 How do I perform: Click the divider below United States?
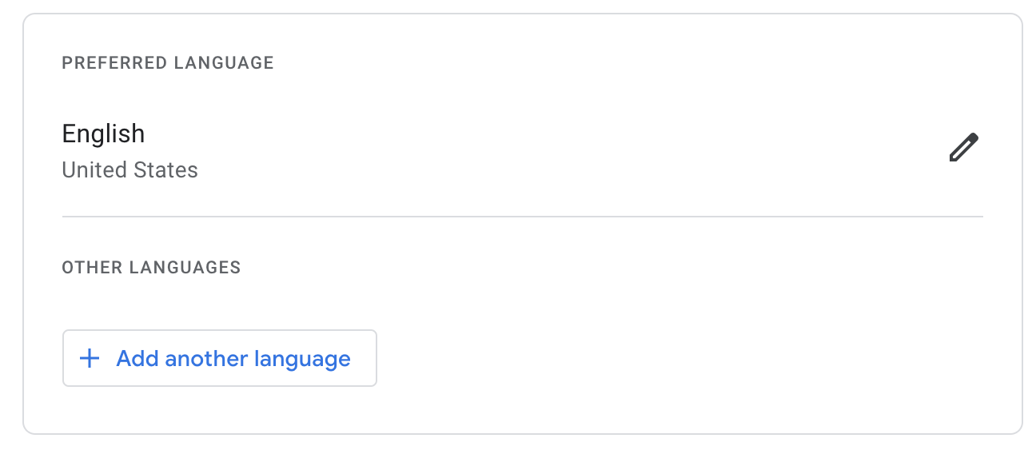click(x=522, y=217)
